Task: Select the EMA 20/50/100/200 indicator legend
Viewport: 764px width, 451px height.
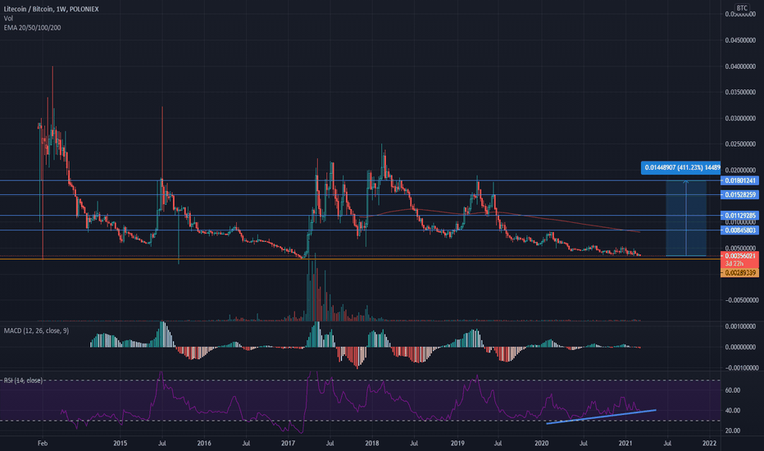Action: coord(32,28)
